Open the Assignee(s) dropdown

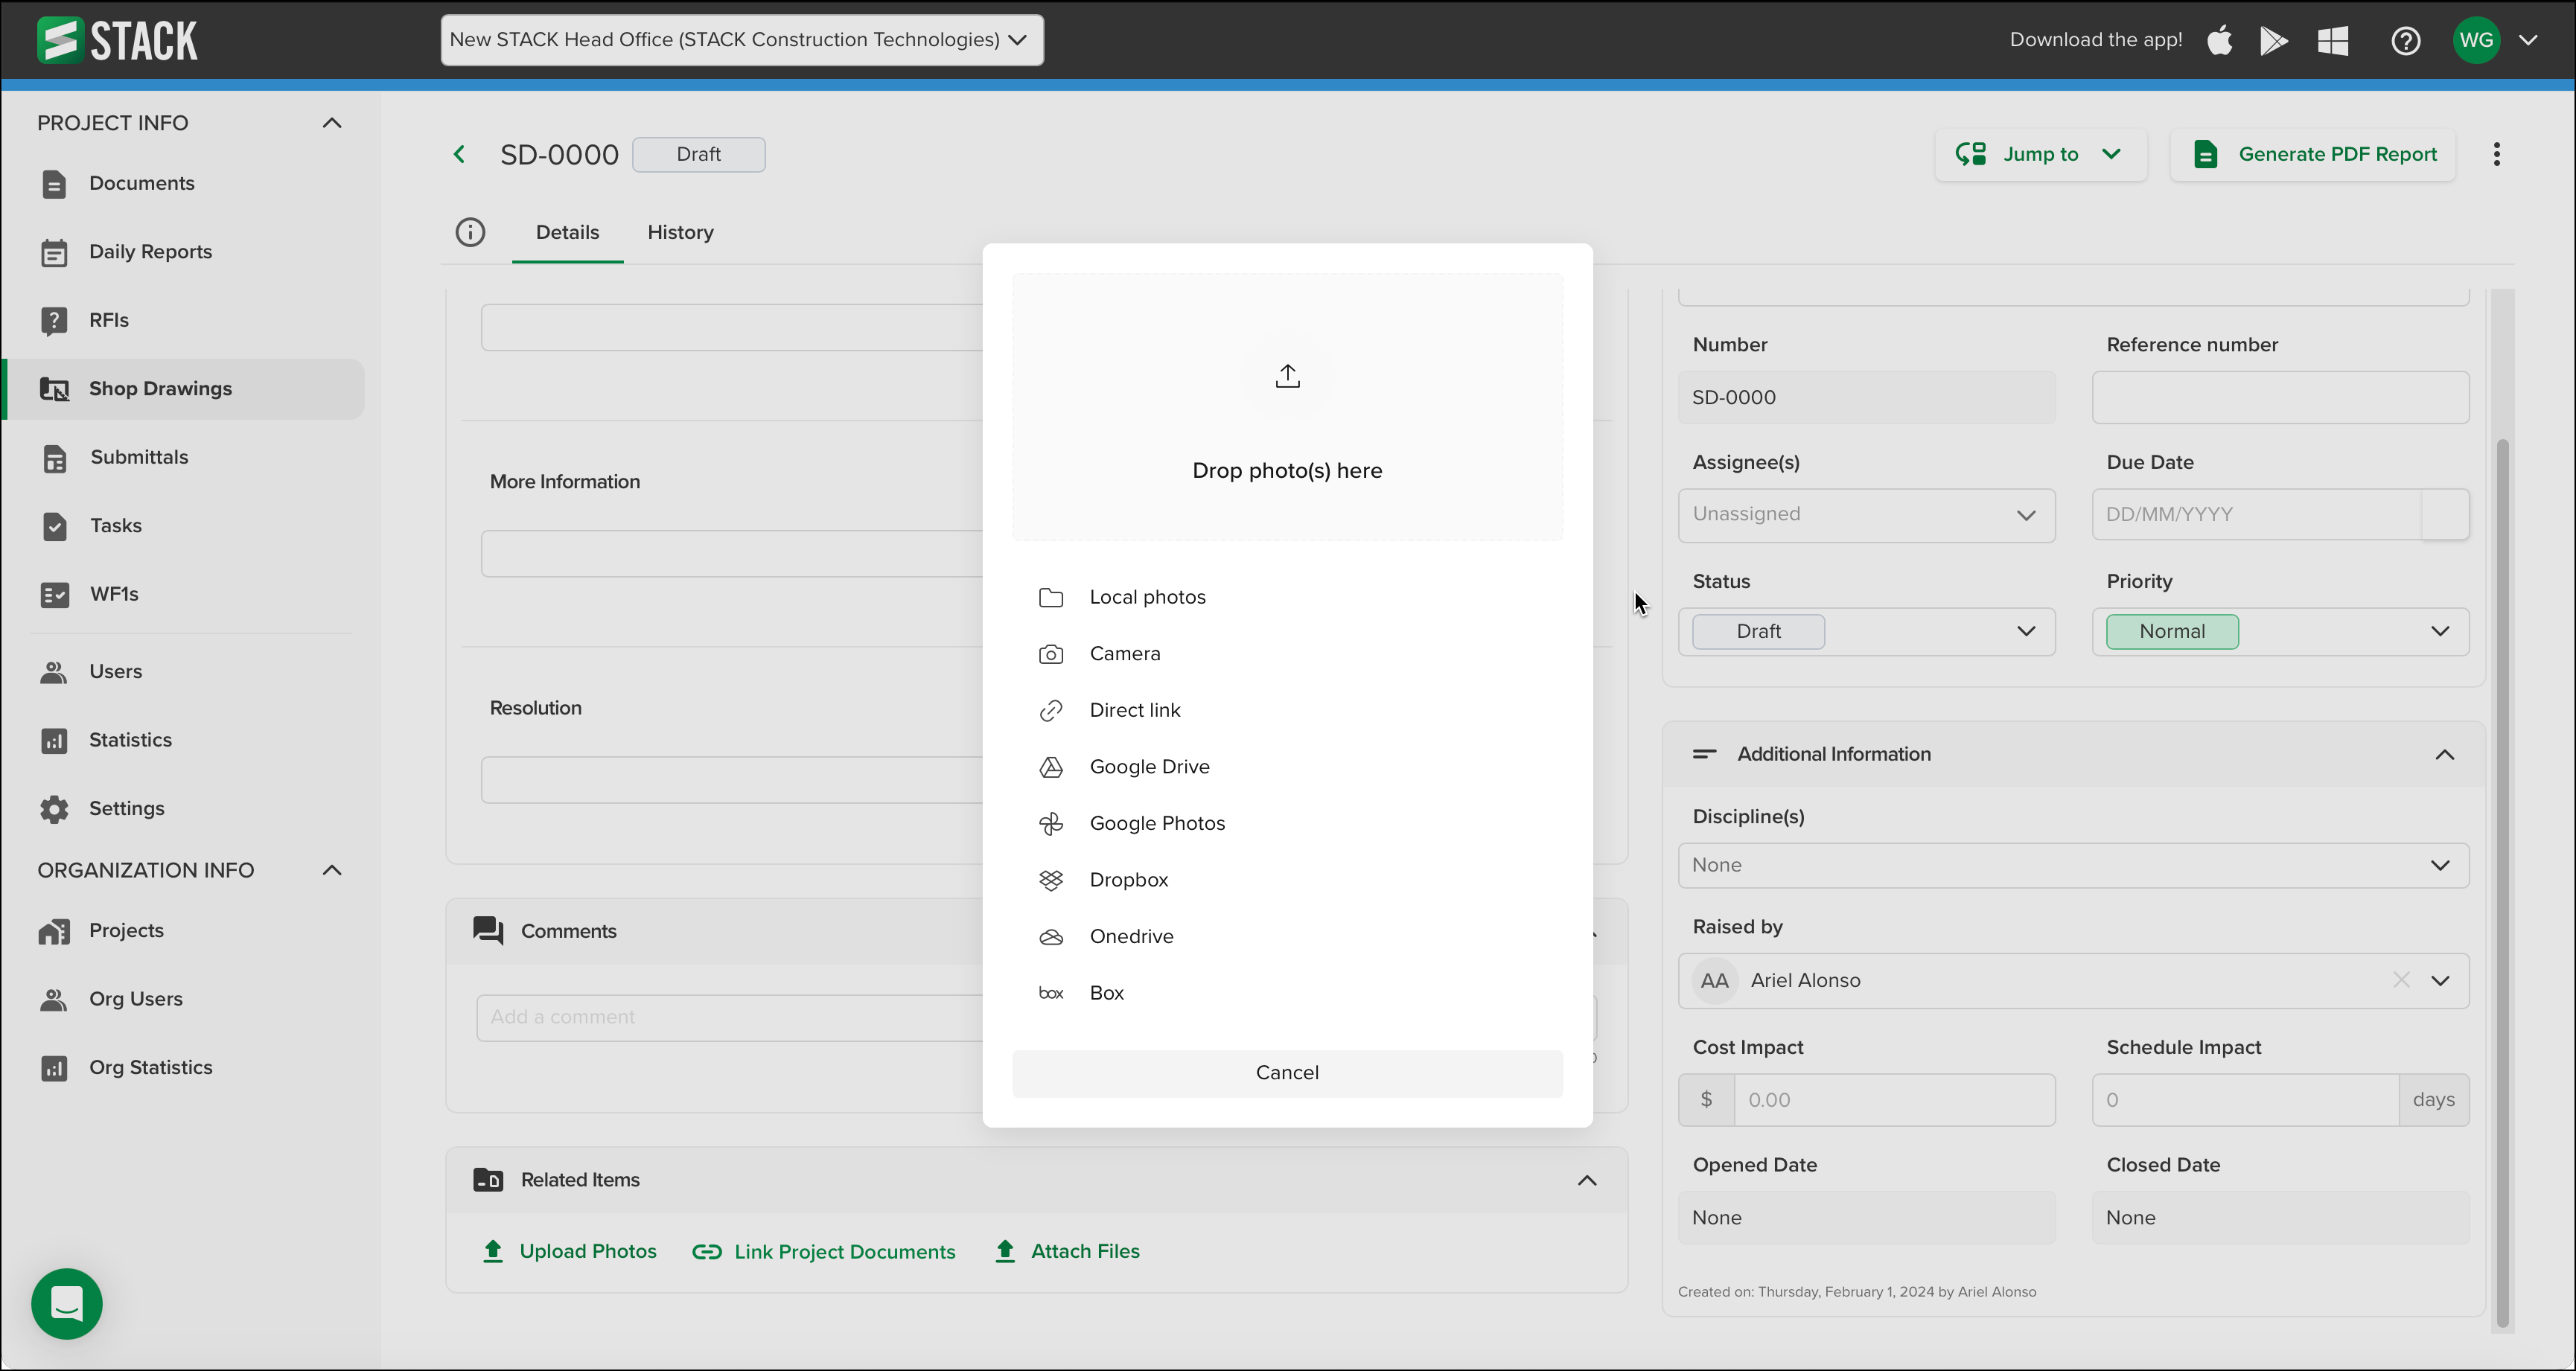(x=1866, y=514)
